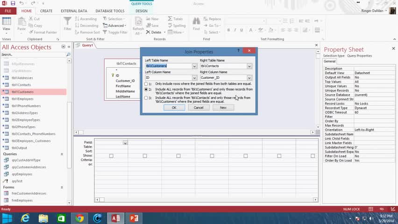398x224 pixels.
Task: Open the Left Column Name dropdown
Action: tap(194, 77)
